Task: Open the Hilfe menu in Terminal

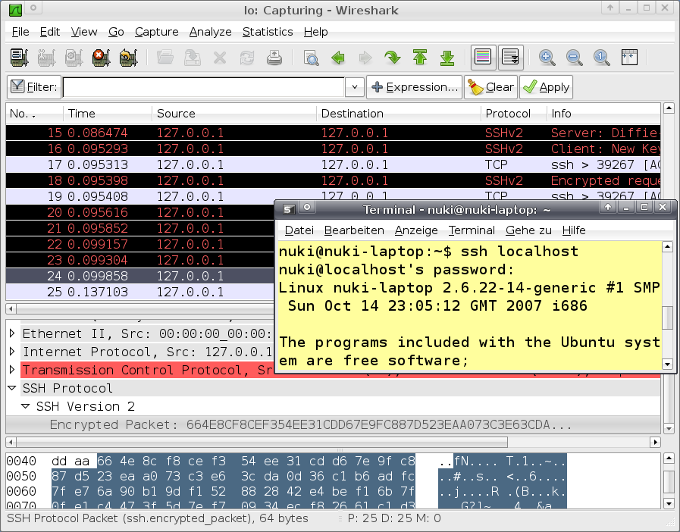Action: 574,230
